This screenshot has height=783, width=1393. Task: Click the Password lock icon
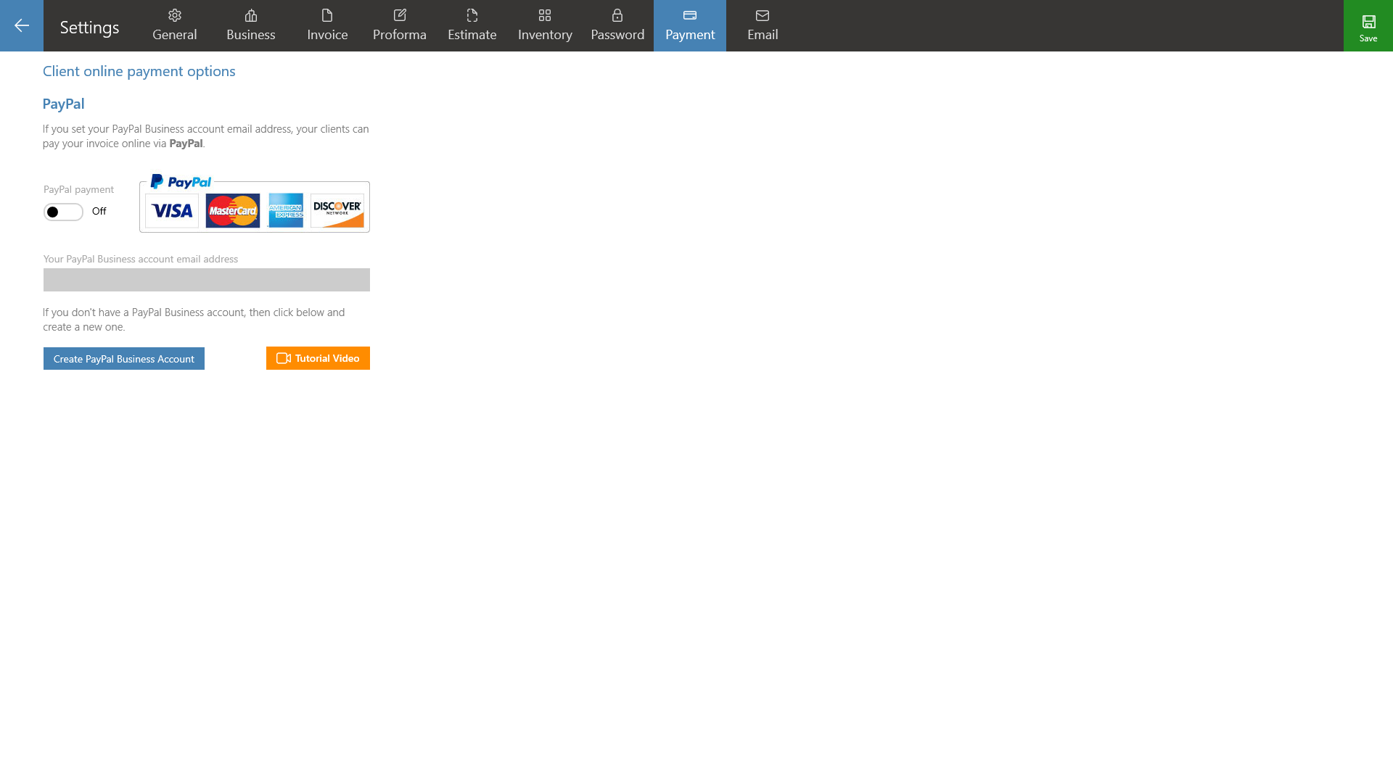click(x=617, y=14)
